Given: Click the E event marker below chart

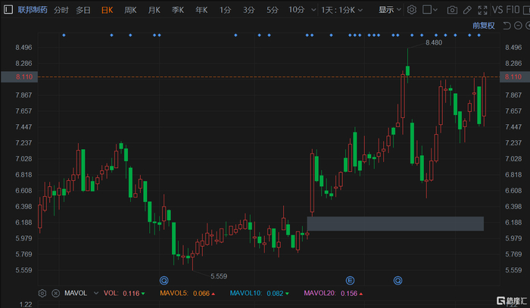Looking at the screenshot, I should click(x=350, y=280).
